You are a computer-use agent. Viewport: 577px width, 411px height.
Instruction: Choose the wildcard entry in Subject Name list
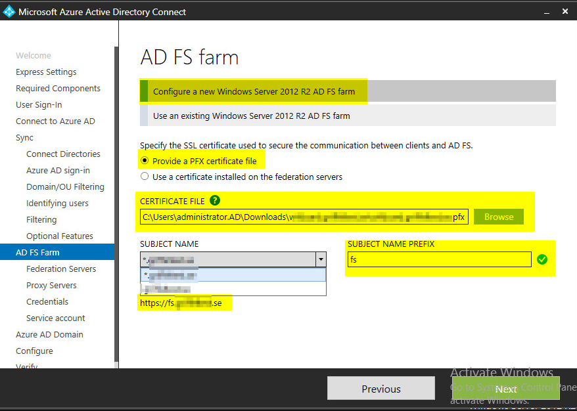pyautogui.click(x=233, y=276)
